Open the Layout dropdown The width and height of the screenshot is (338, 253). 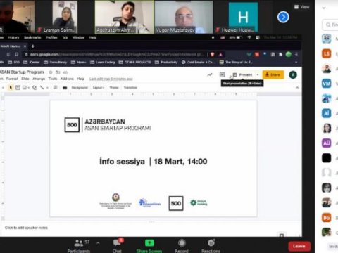point(98,88)
